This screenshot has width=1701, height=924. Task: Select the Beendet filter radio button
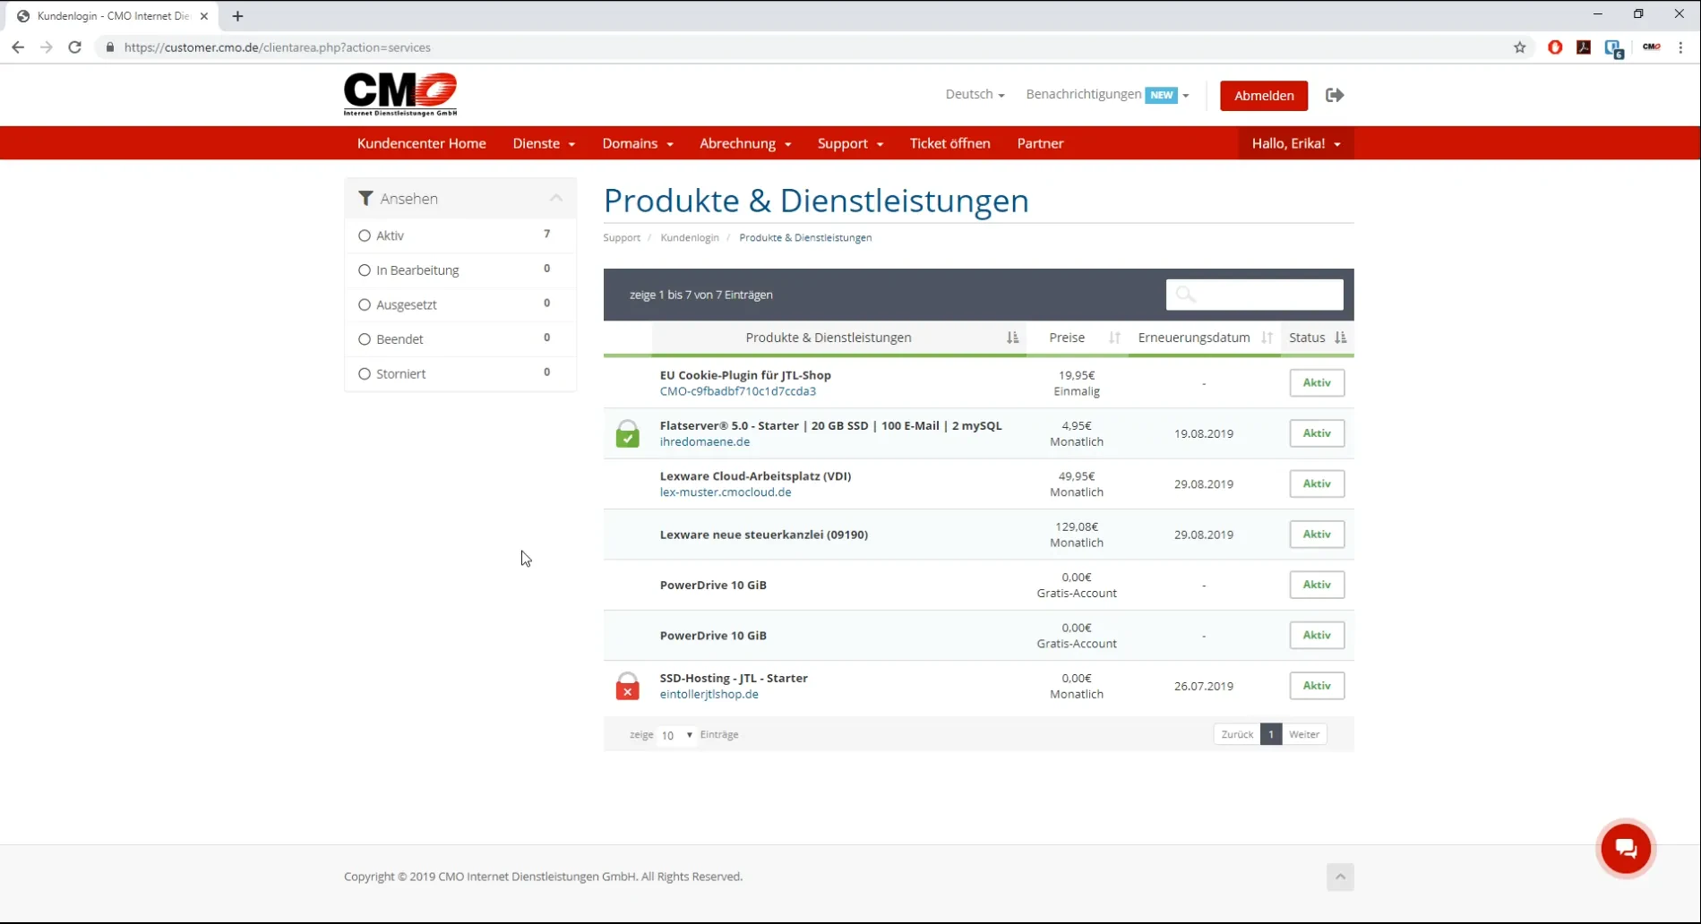tap(365, 339)
